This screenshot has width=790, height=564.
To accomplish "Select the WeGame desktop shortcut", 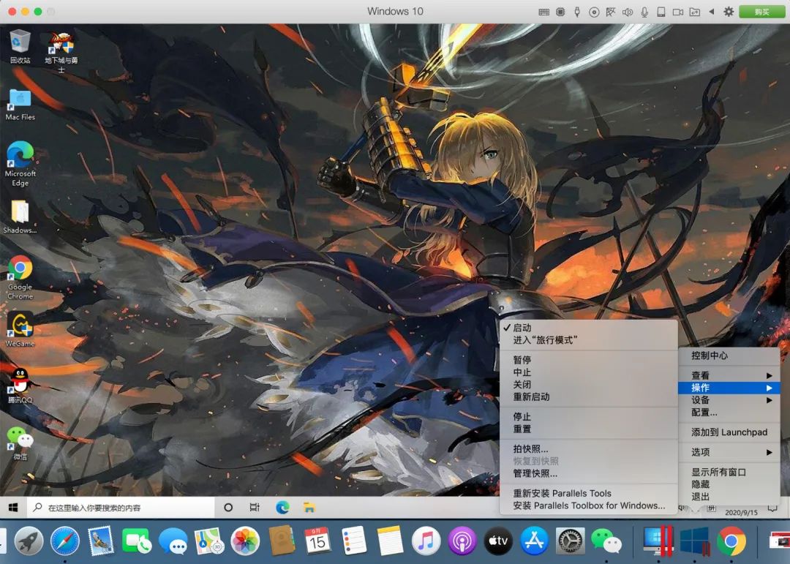I will (20, 330).
